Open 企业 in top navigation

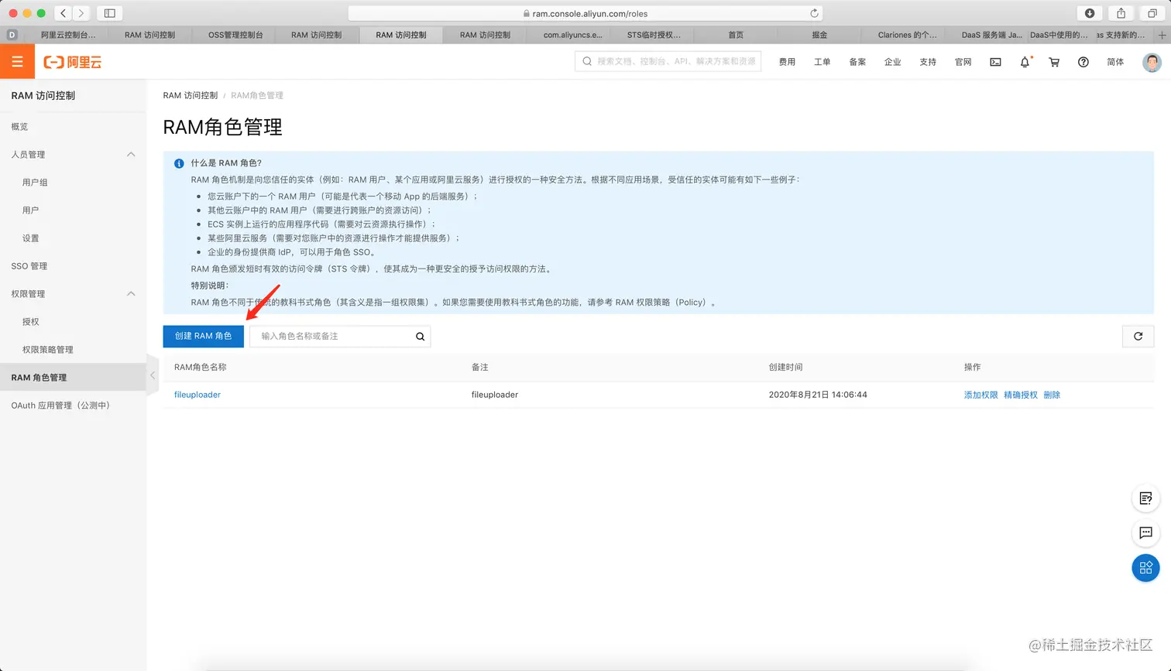pos(893,62)
